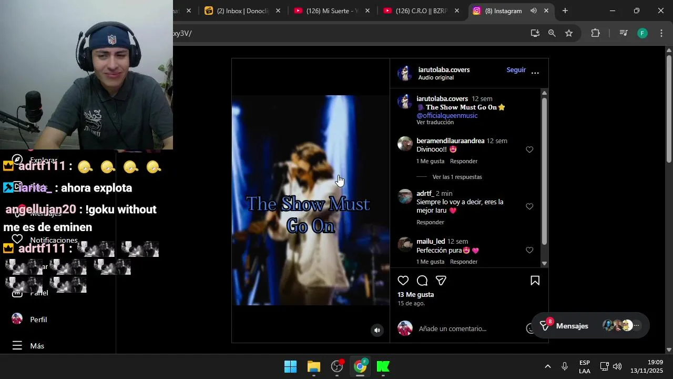Viewport: 673px width, 379px height.
Task: Open Kick app green taskbar icon
Action: pyautogui.click(x=383, y=366)
